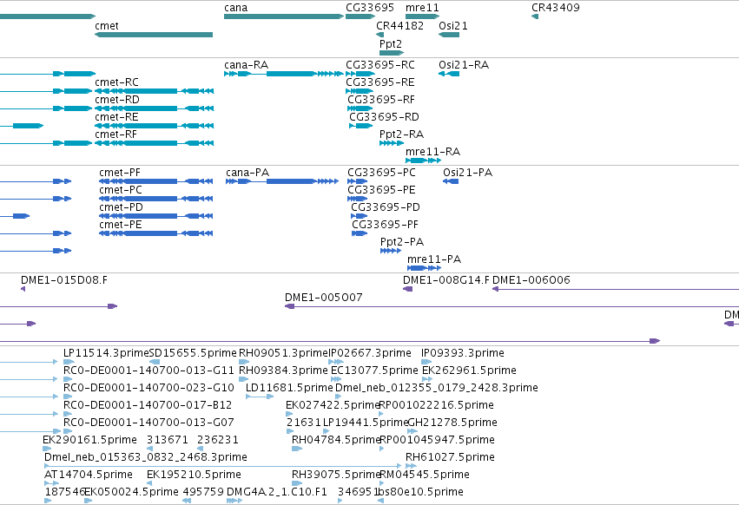Image resolution: width=739 pixels, height=505 pixels.
Task: Select the Ppt2-RA transcript label
Action: pos(401,134)
